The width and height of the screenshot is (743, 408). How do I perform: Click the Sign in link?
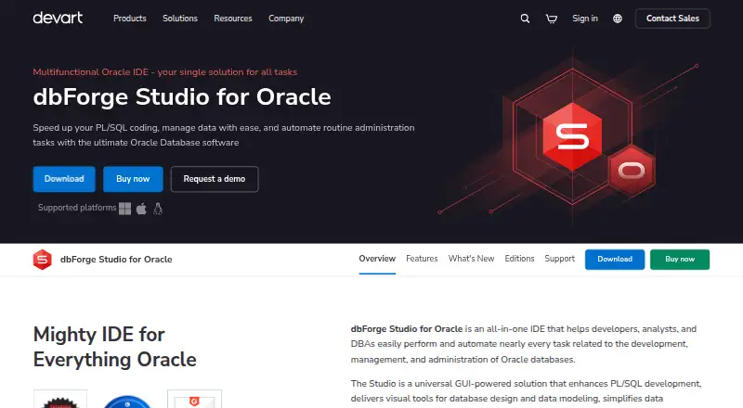tap(585, 19)
